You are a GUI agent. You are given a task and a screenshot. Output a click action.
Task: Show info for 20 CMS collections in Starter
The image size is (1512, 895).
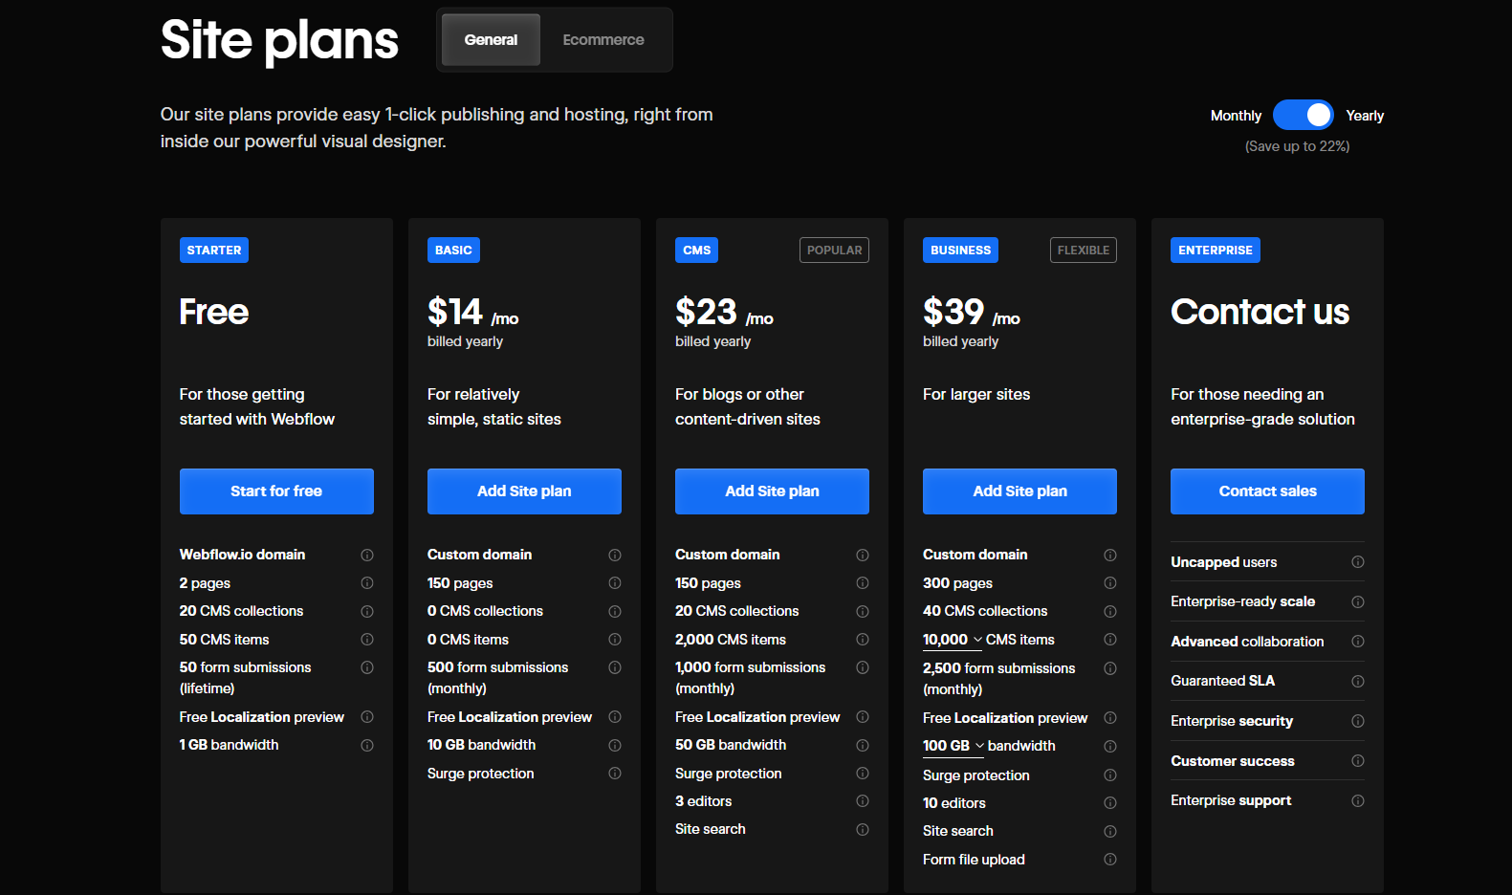click(x=367, y=612)
